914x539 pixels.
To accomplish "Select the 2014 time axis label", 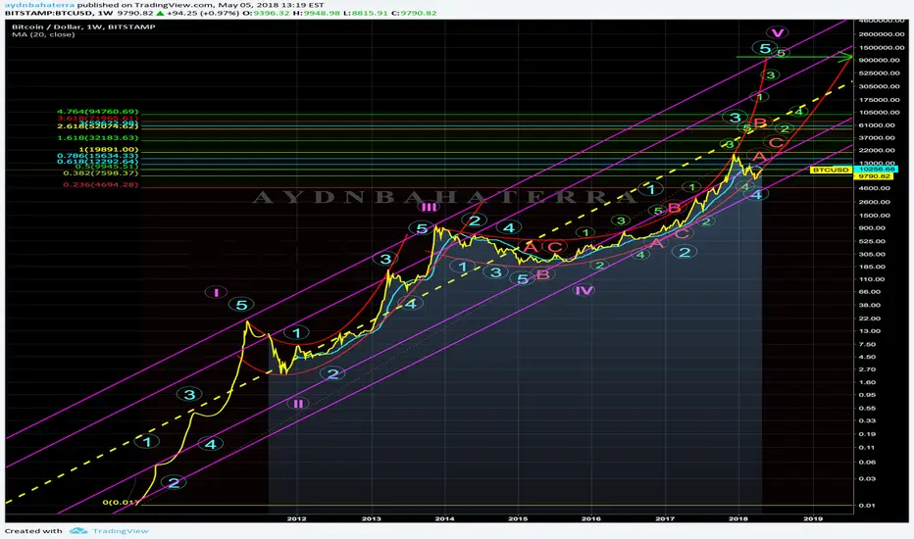I will point(445,518).
